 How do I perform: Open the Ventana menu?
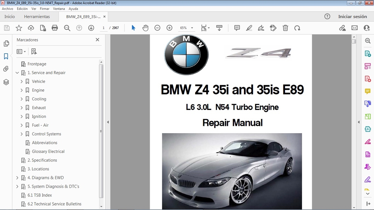click(59, 9)
